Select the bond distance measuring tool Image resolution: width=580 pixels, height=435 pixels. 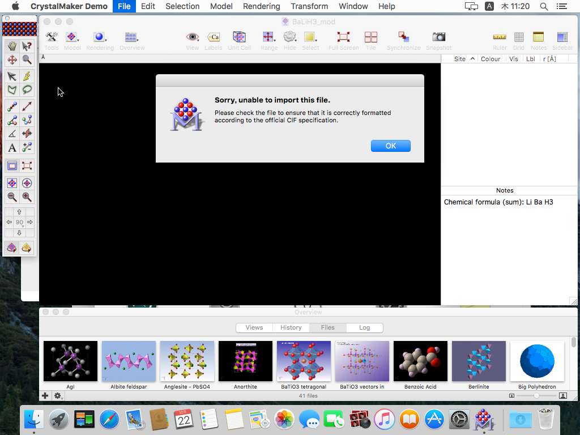[x=12, y=106]
